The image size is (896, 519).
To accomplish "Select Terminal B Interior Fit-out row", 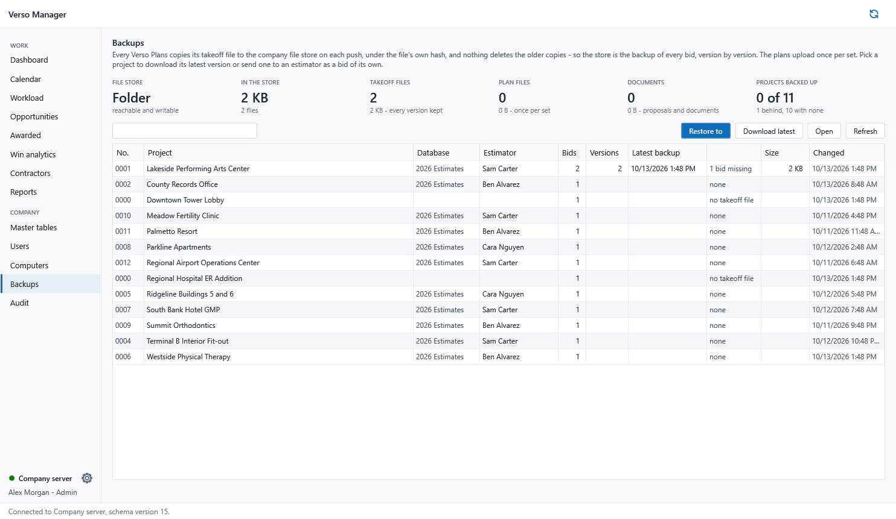I will [x=498, y=341].
